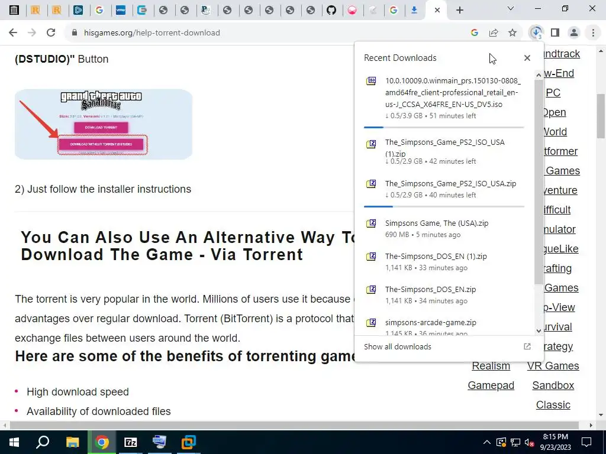The width and height of the screenshot is (606, 454).
Task: Click the downloads list scrollbar thumb
Action: (x=539, y=181)
